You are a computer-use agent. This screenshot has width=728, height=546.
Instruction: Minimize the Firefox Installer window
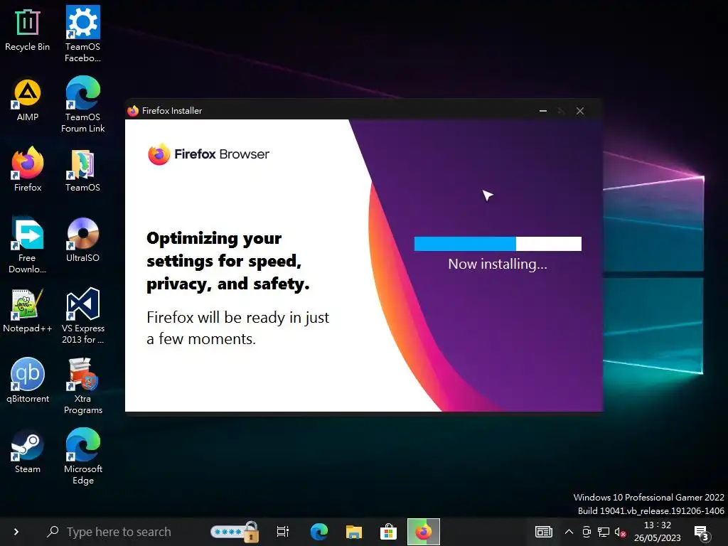point(542,111)
